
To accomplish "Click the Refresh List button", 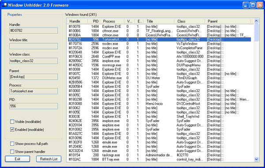I will [x=49, y=159].
